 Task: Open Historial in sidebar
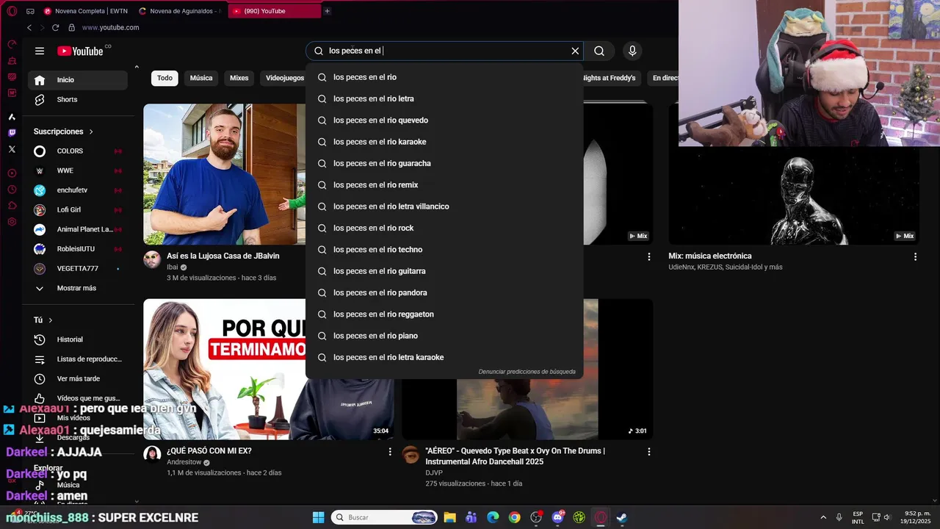click(x=78, y=339)
